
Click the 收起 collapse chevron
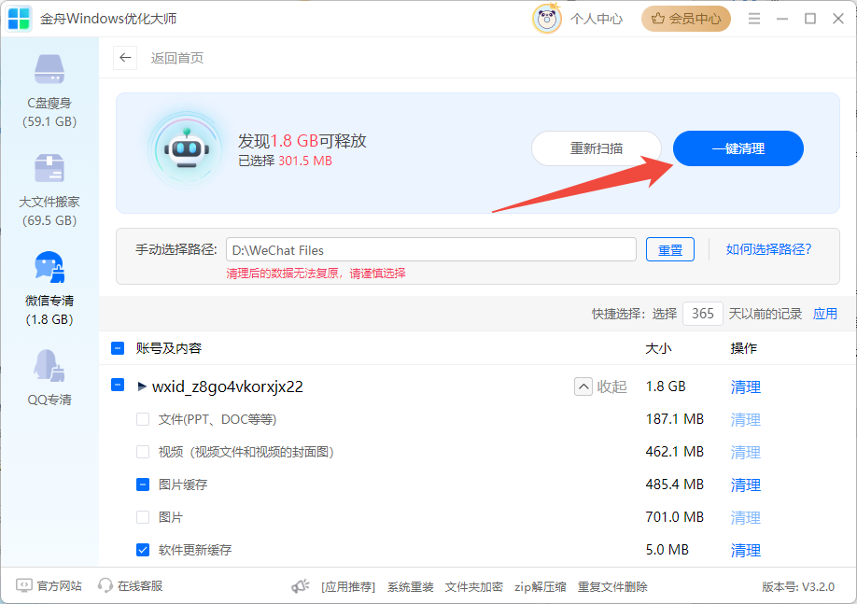coord(583,387)
